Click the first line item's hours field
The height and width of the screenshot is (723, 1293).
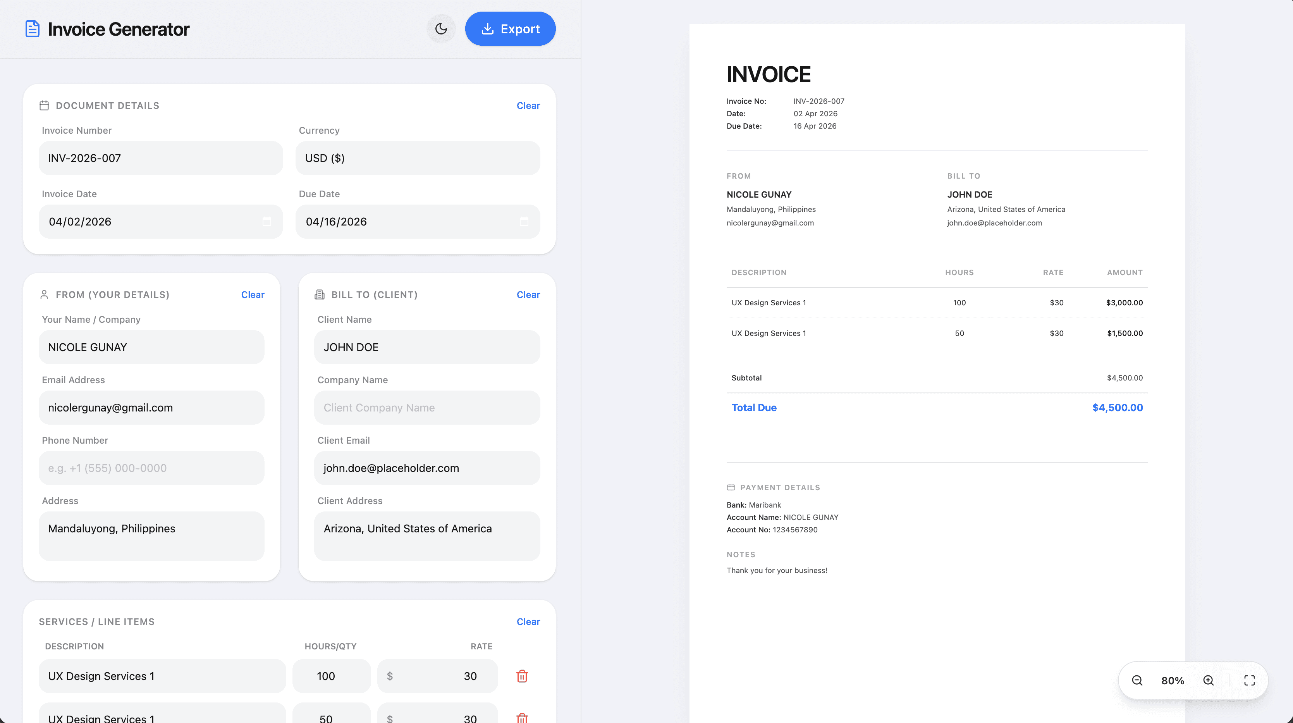(331, 676)
